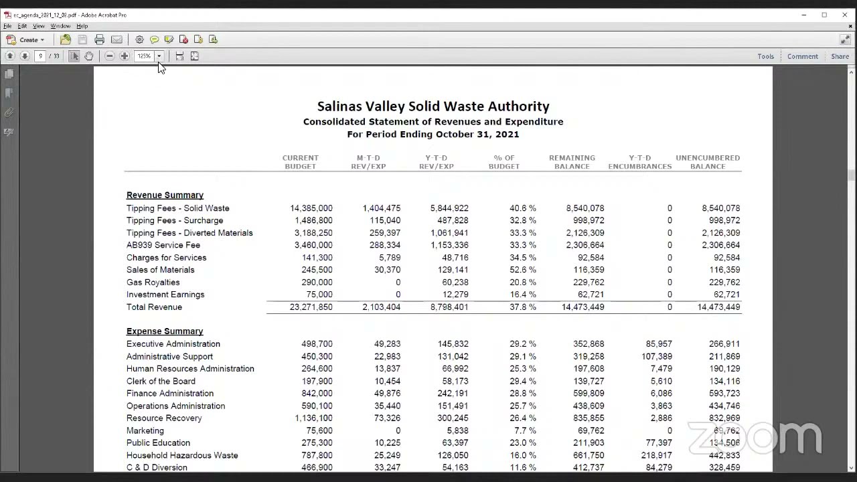857x482 pixels.
Task: Open the Comment pane
Action: click(803, 56)
